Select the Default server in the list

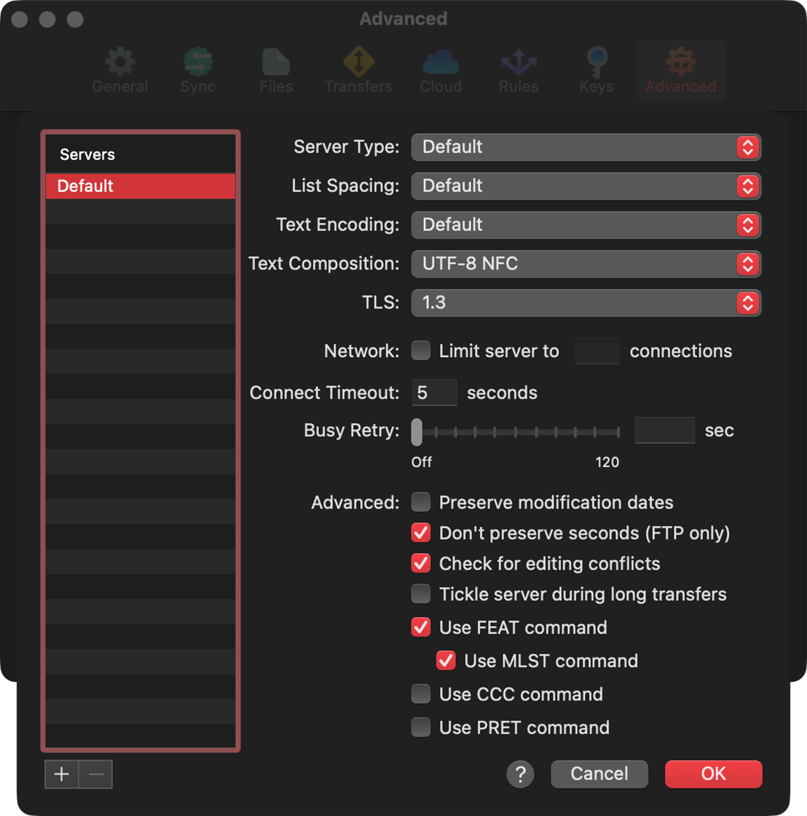(140, 186)
